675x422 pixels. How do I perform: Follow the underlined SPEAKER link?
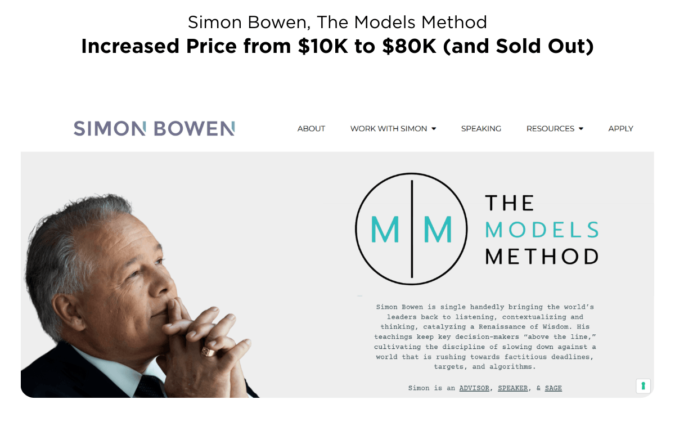513,388
